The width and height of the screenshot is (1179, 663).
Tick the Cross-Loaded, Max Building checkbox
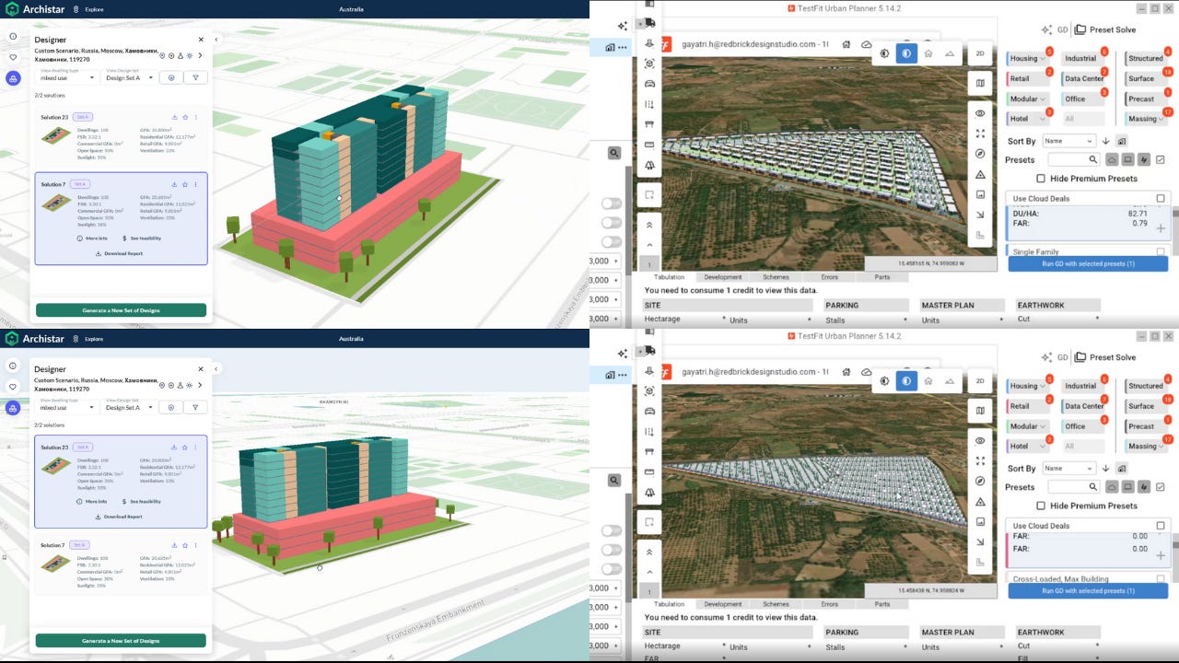click(x=1161, y=579)
